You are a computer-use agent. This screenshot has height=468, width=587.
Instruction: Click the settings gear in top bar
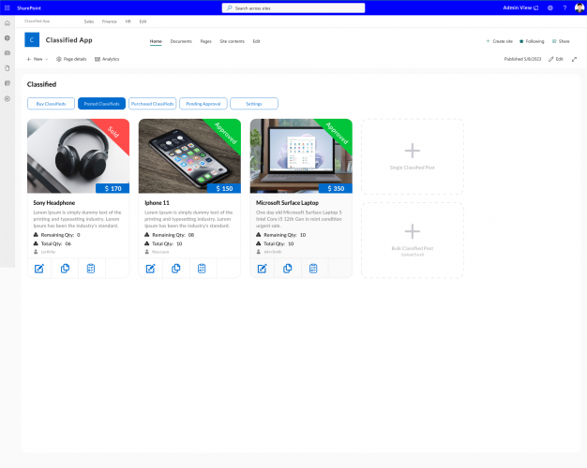tap(549, 7)
